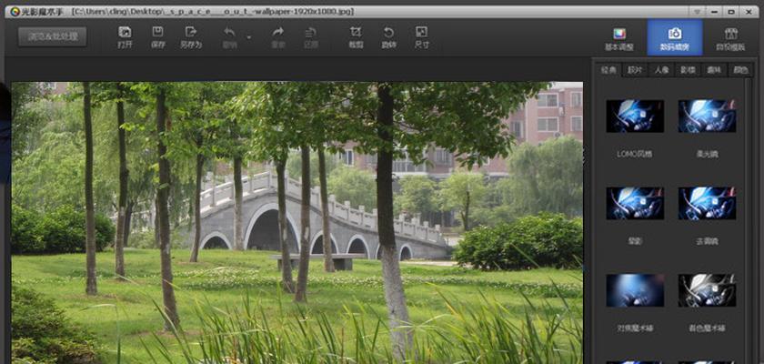The height and width of the screenshot is (364, 764).
Task: Click the 撤销 (Undo) arrow icon
Action: point(229,32)
